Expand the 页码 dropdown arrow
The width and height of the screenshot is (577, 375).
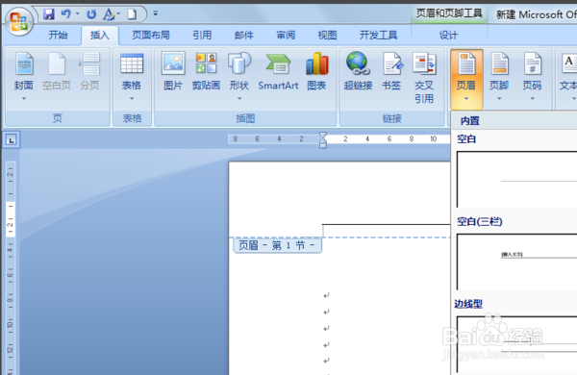(532, 99)
